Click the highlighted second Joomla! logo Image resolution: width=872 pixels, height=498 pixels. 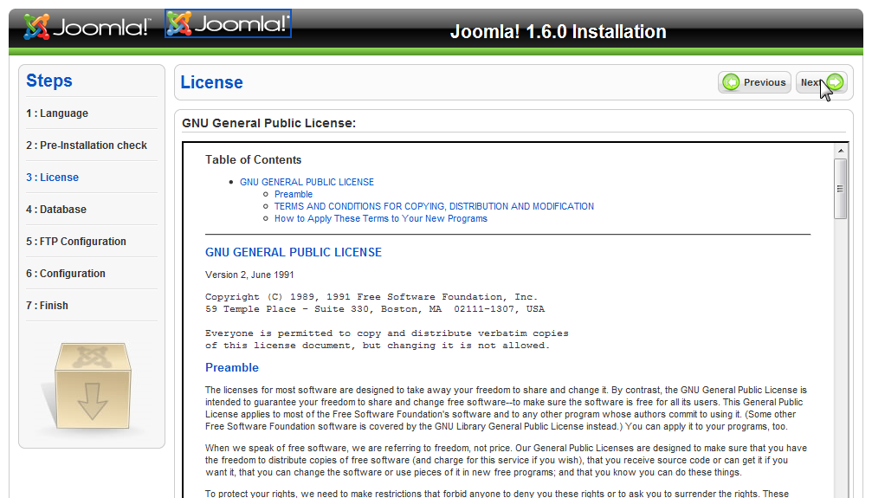(228, 24)
